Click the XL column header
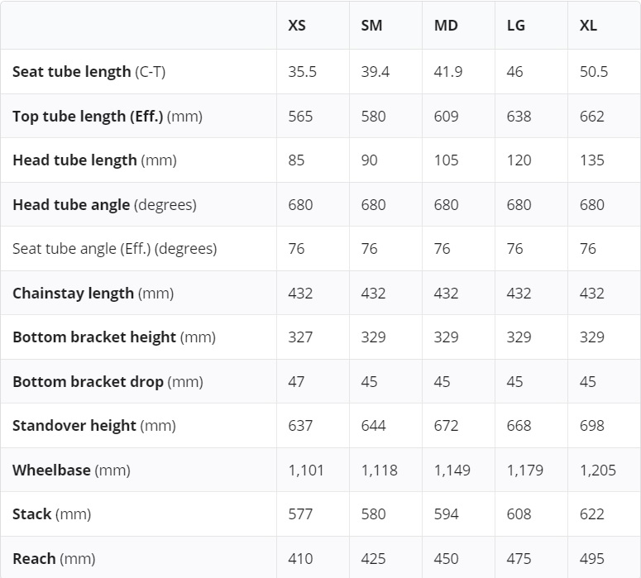Screen dimensions: 641x578 pyautogui.click(x=588, y=26)
